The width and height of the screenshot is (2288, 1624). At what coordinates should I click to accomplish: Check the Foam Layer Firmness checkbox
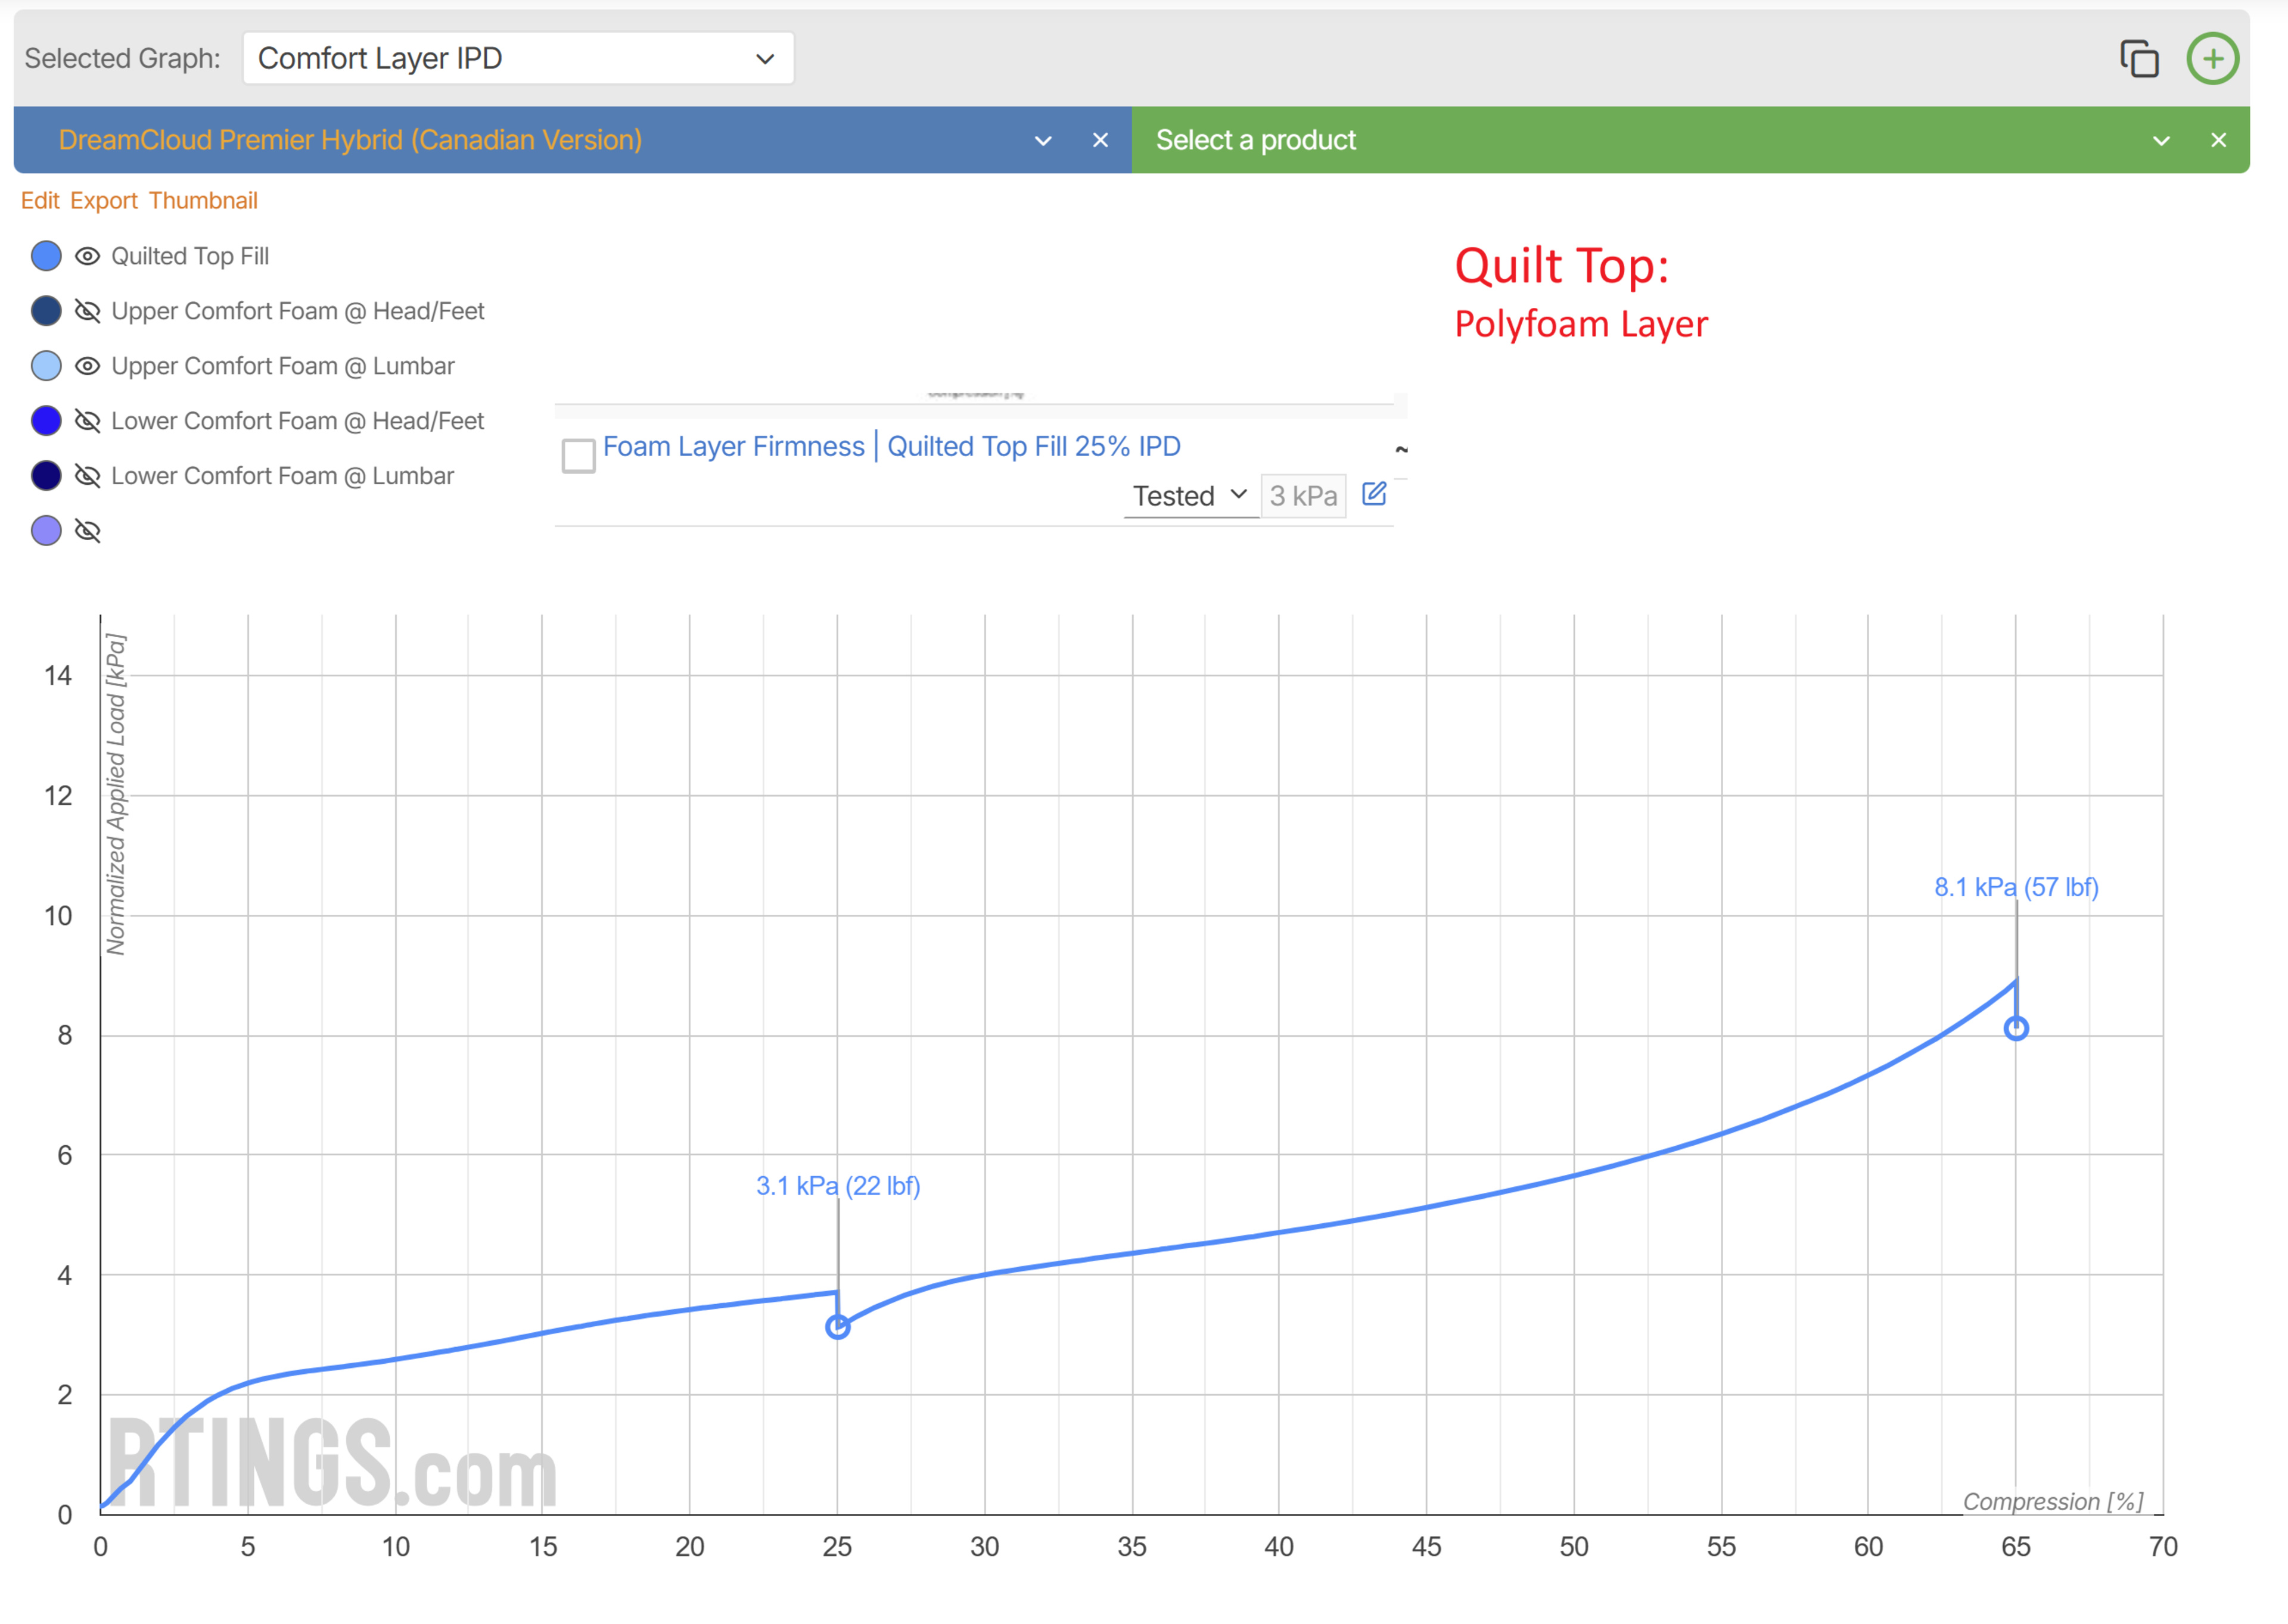coord(578,456)
